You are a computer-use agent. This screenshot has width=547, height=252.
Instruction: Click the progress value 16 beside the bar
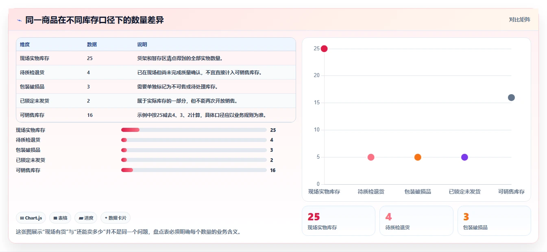click(273, 170)
